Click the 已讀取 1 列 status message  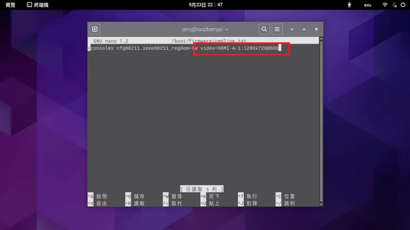(202, 189)
